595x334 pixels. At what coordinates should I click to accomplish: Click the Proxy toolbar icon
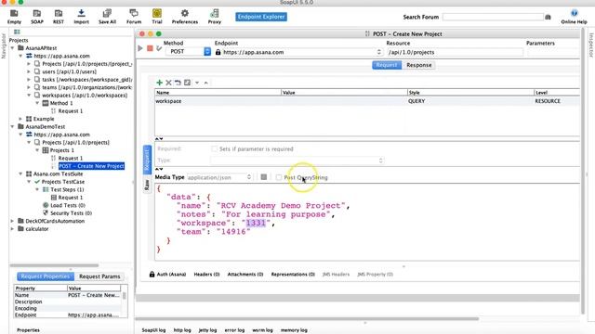(x=215, y=17)
